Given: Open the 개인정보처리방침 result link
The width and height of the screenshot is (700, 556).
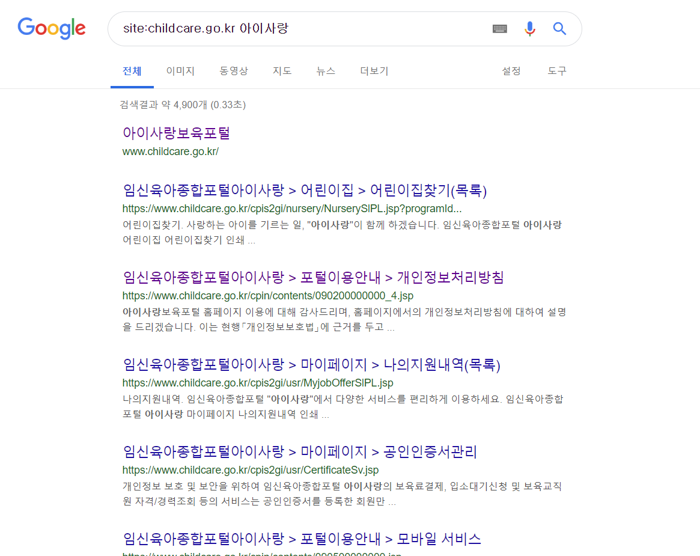Looking at the screenshot, I should point(312,277).
